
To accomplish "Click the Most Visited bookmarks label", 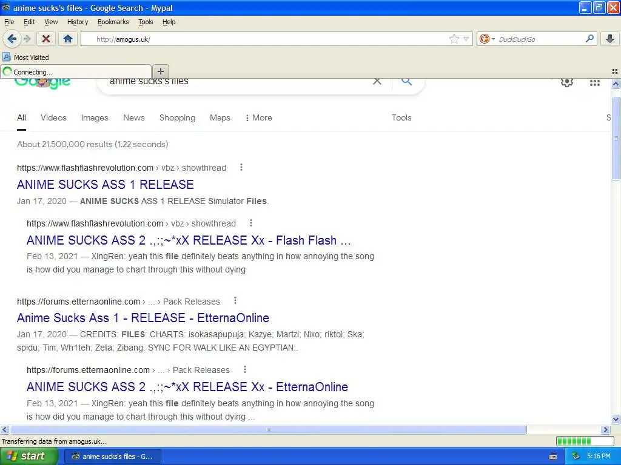I will (x=32, y=58).
